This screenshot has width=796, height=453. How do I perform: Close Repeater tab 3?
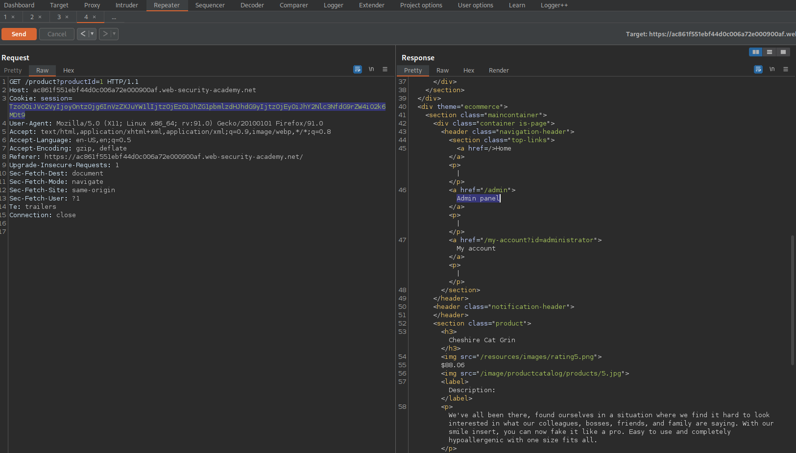tap(67, 17)
